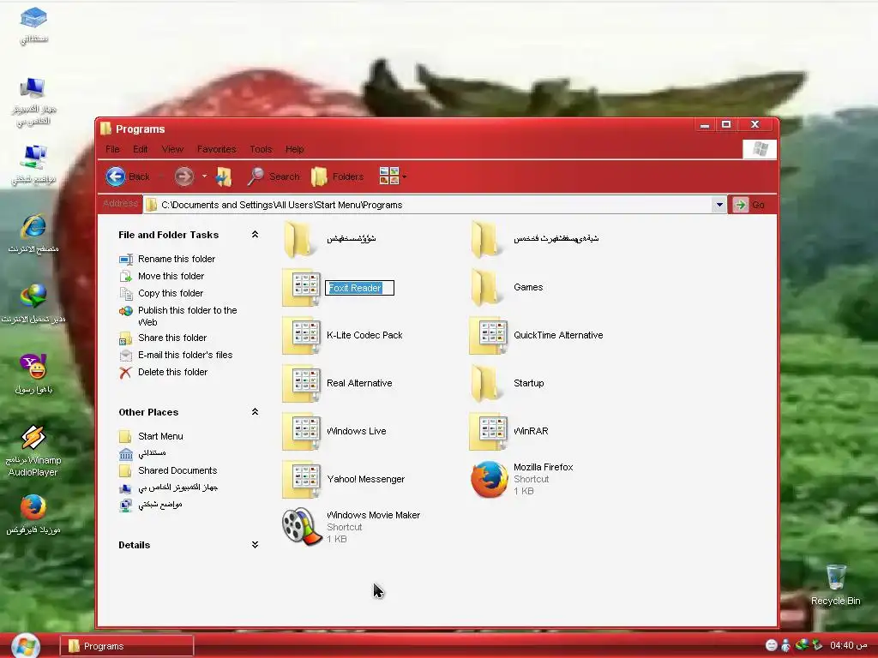Image resolution: width=878 pixels, height=658 pixels.
Task: Minimize the Programs window
Action: pos(705,125)
